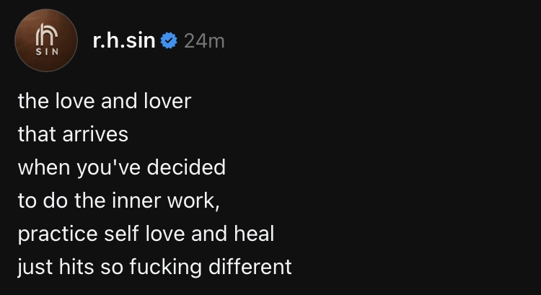Click the line "that arrives"
Viewport: 541px width, 295px height.
point(73,134)
